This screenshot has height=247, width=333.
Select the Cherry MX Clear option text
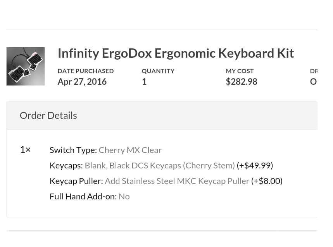130,150
